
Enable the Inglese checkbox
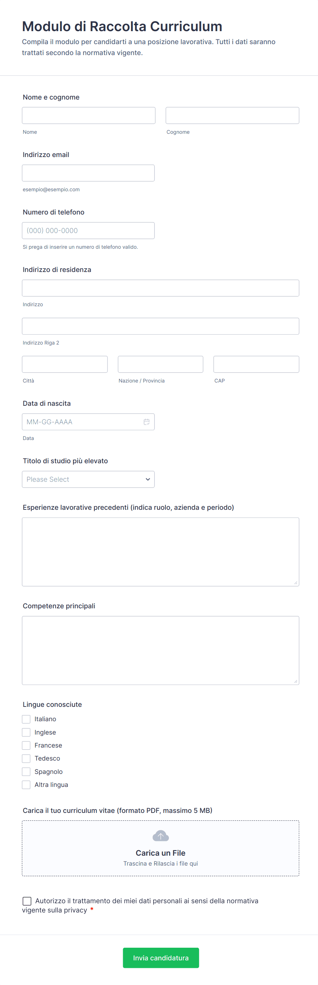click(x=26, y=732)
